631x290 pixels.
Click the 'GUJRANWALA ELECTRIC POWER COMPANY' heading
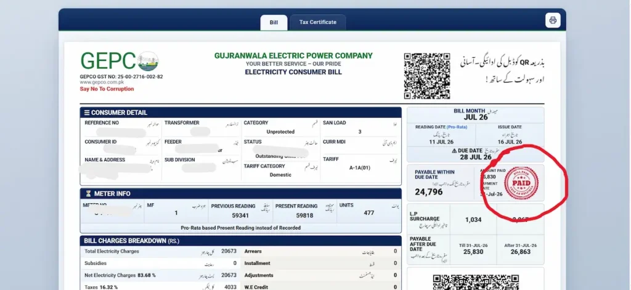(x=293, y=56)
